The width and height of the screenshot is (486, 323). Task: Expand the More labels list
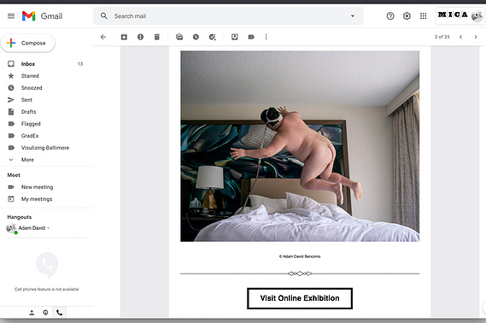coord(27,160)
